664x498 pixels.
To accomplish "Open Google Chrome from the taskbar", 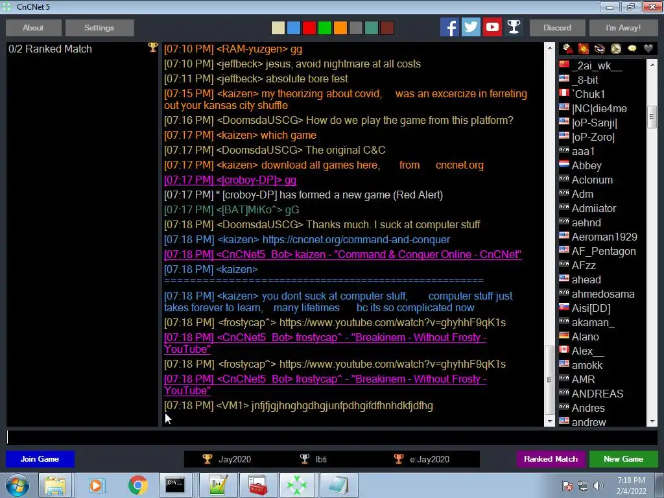I will [x=137, y=485].
